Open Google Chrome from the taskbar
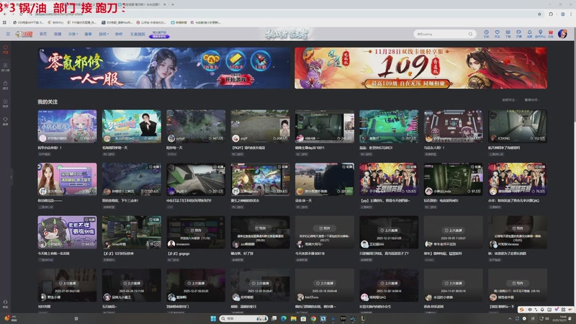The height and width of the screenshot is (324, 576). click(x=313, y=318)
